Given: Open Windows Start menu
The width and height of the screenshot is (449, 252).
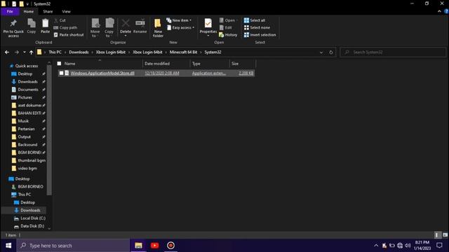Looking at the screenshot, I should (8, 246).
